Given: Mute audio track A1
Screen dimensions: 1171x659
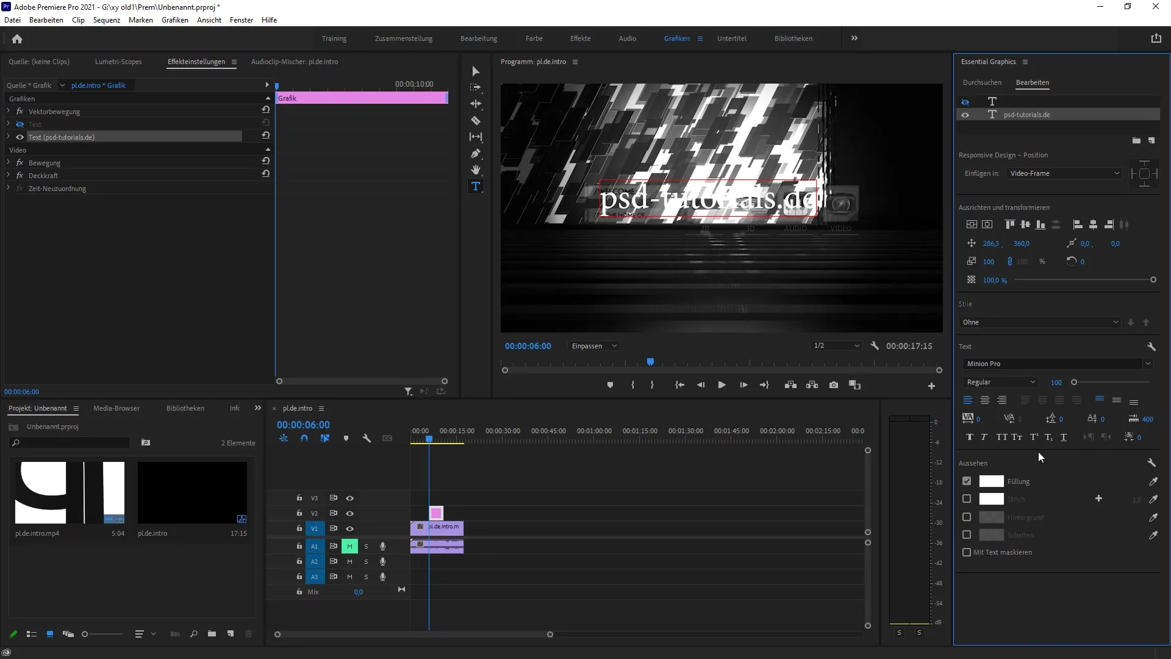Looking at the screenshot, I should 349,546.
